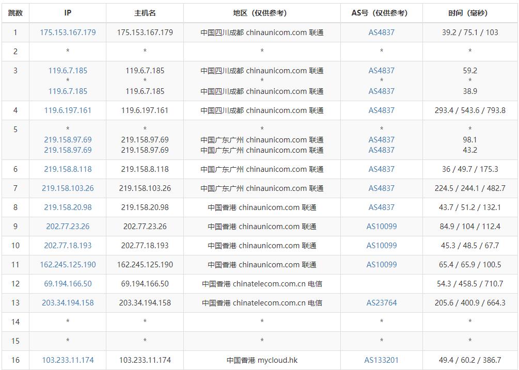Open AS10099 link in hop 9 row
This screenshot has height=370, width=519.
(x=381, y=227)
